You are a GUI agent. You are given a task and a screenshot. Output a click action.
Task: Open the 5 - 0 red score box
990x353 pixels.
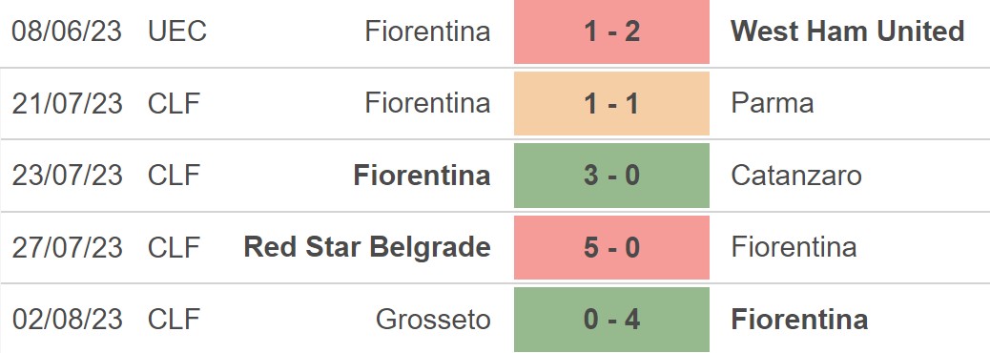[611, 247]
